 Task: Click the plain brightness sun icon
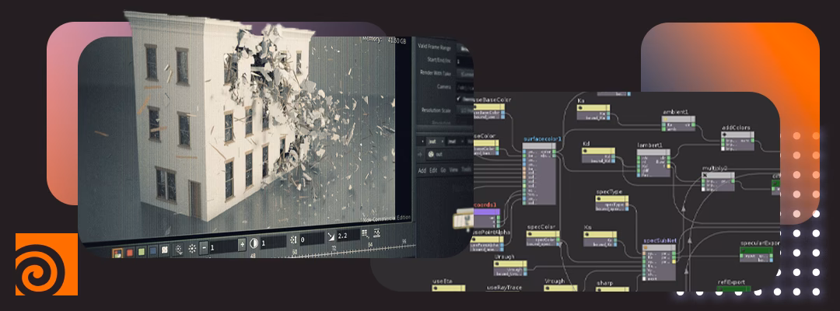(192, 248)
